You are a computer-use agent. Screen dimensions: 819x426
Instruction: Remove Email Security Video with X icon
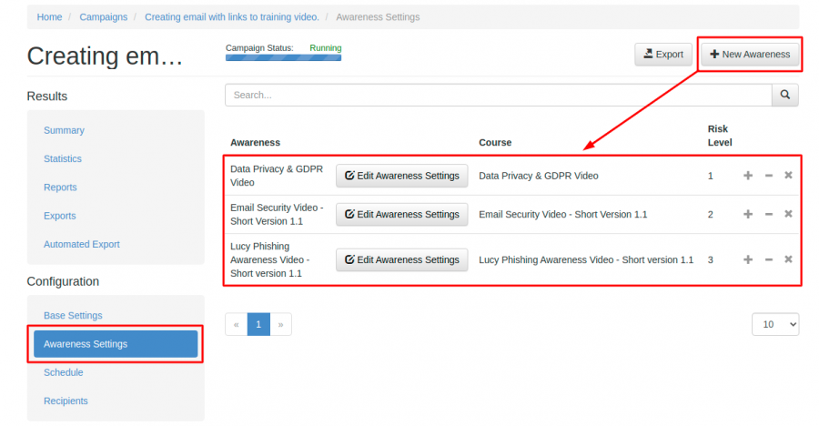pos(788,214)
